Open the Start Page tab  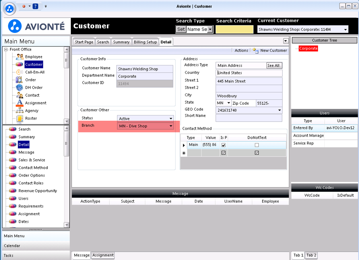click(x=84, y=42)
